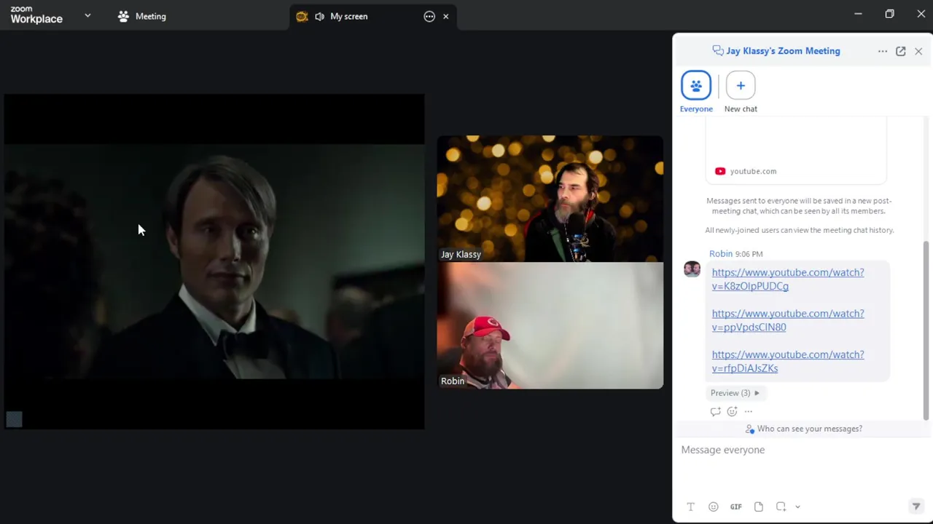Minimize the Zoom window
This screenshot has height=524, width=933.
click(x=858, y=14)
